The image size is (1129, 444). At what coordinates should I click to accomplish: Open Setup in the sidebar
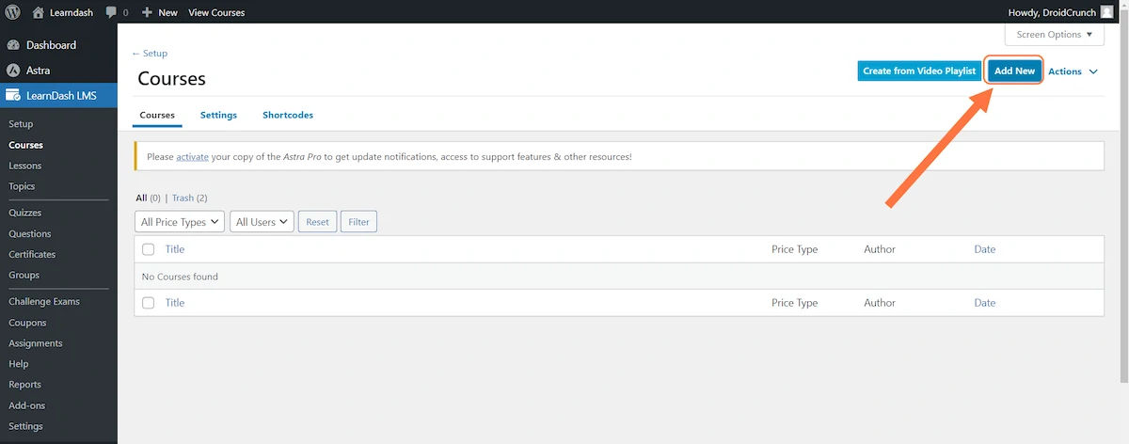(x=21, y=124)
